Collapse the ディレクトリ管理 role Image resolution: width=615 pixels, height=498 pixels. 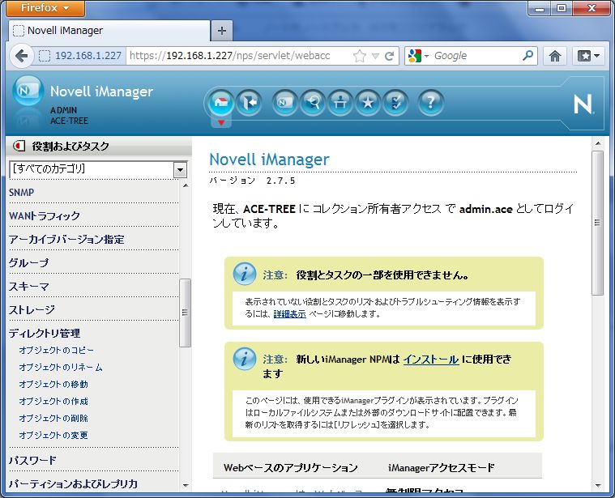coord(45,334)
